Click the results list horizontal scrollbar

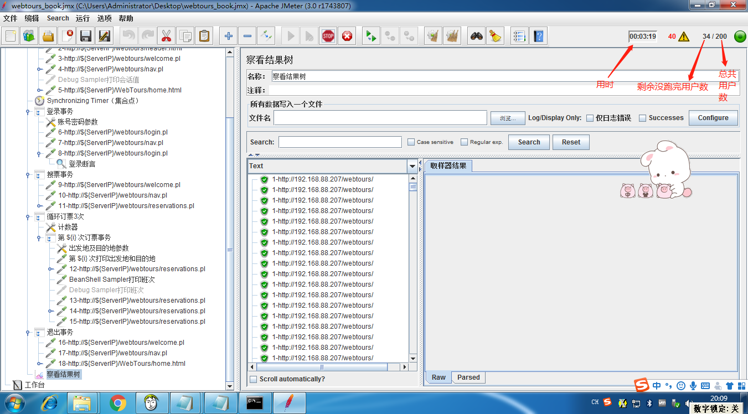[x=329, y=367]
